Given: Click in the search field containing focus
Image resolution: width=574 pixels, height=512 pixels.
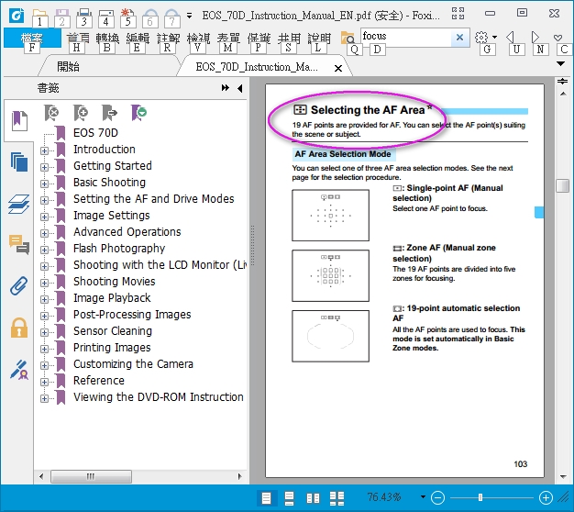Looking at the screenshot, I should click(x=405, y=37).
